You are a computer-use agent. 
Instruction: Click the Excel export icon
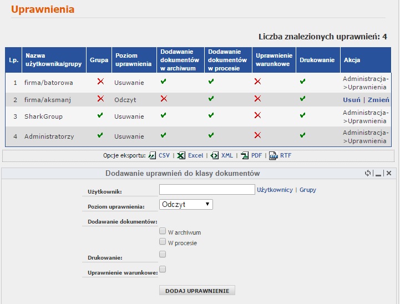pyautogui.click(x=181, y=155)
